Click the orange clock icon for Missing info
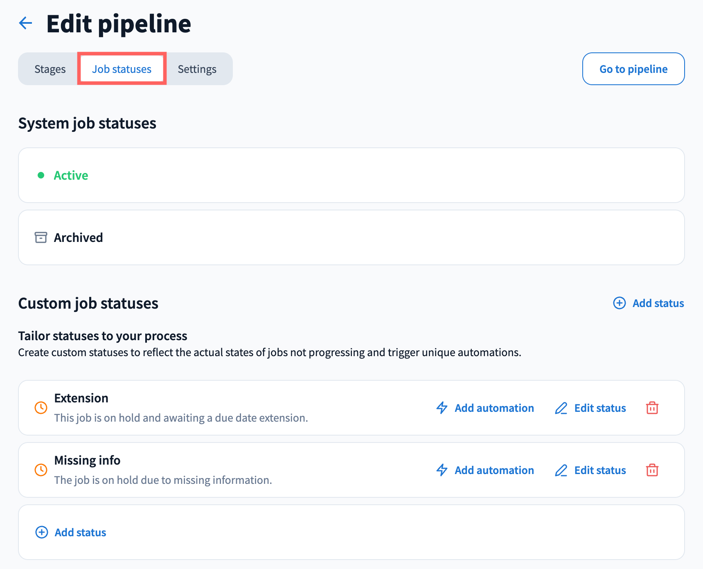This screenshot has width=703, height=569. point(41,470)
